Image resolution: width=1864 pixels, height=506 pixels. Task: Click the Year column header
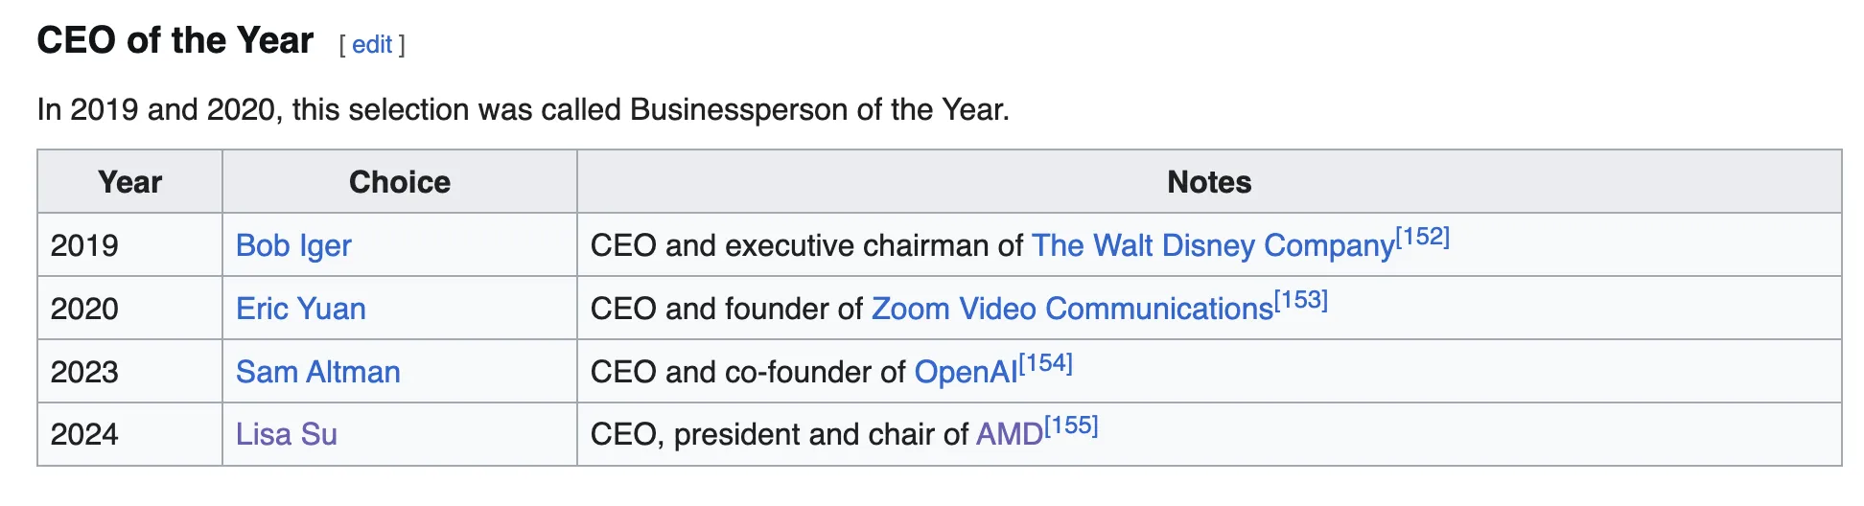[x=130, y=182]
